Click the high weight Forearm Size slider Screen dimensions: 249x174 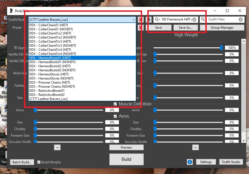pos(188,135)
